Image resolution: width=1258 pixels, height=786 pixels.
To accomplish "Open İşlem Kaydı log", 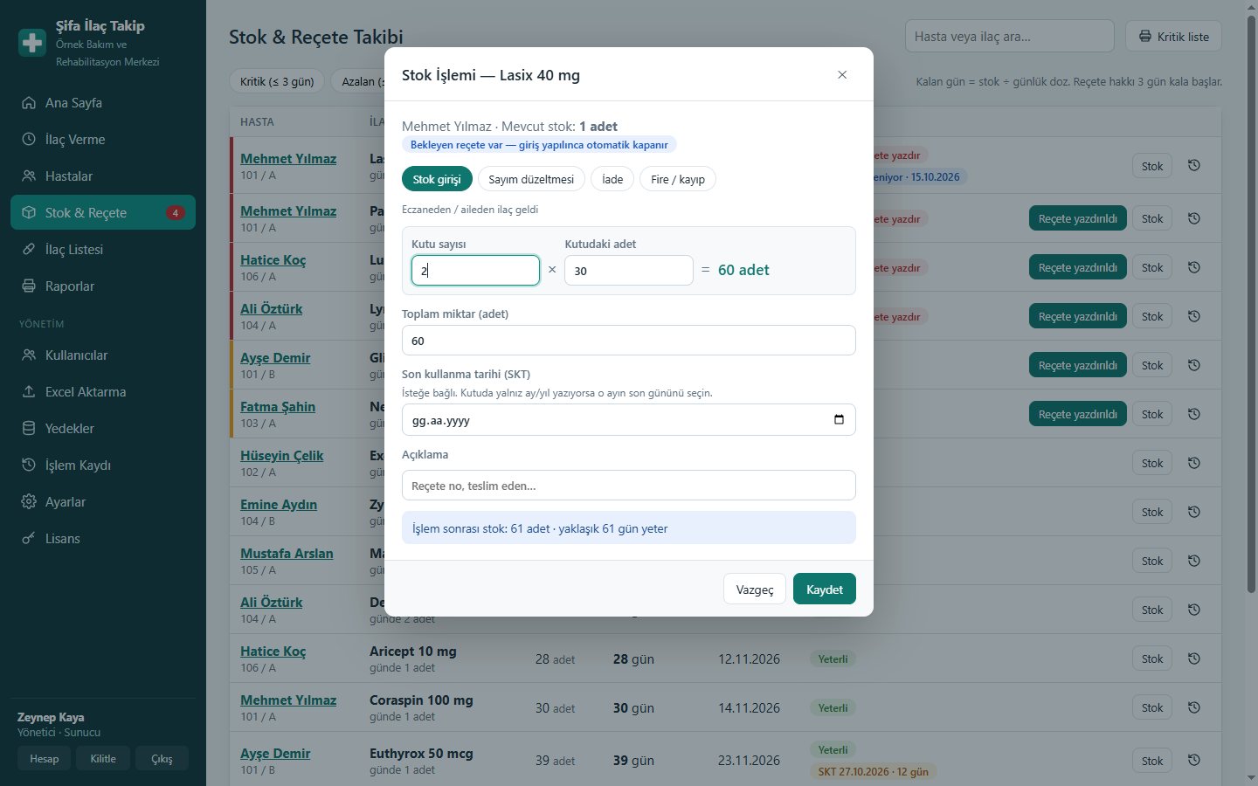I will 103,465.
